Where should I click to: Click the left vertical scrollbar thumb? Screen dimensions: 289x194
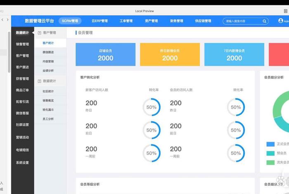point(9,52)
